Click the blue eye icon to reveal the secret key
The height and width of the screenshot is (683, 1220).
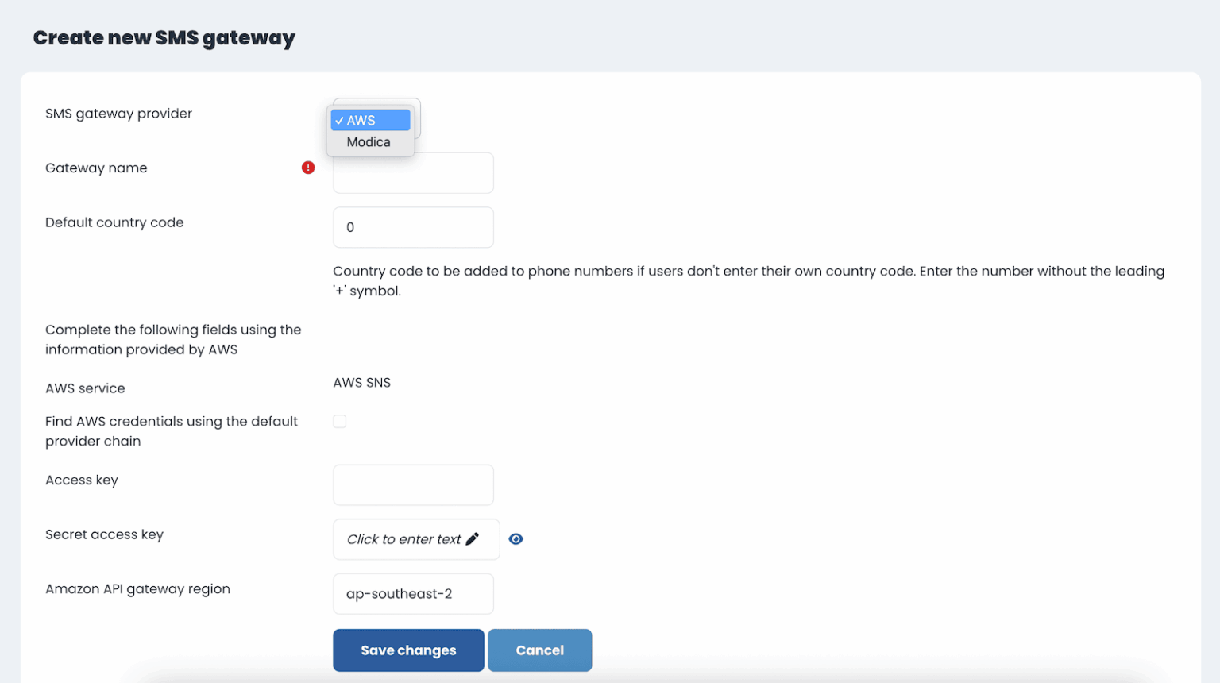[x=516, y=538]
